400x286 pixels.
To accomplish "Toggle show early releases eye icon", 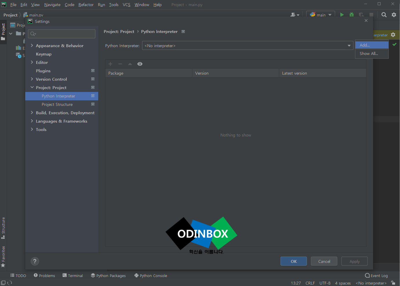I will click(140, 64).
